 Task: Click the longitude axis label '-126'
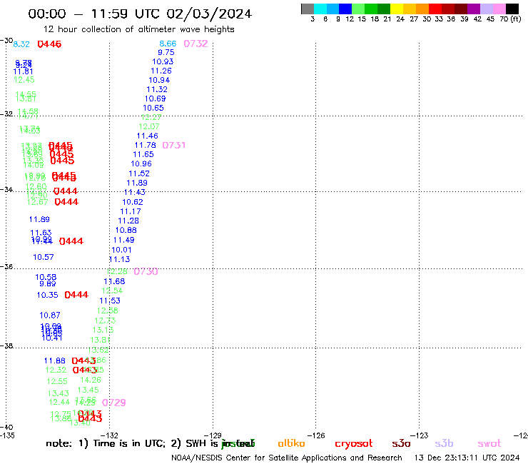316,435
